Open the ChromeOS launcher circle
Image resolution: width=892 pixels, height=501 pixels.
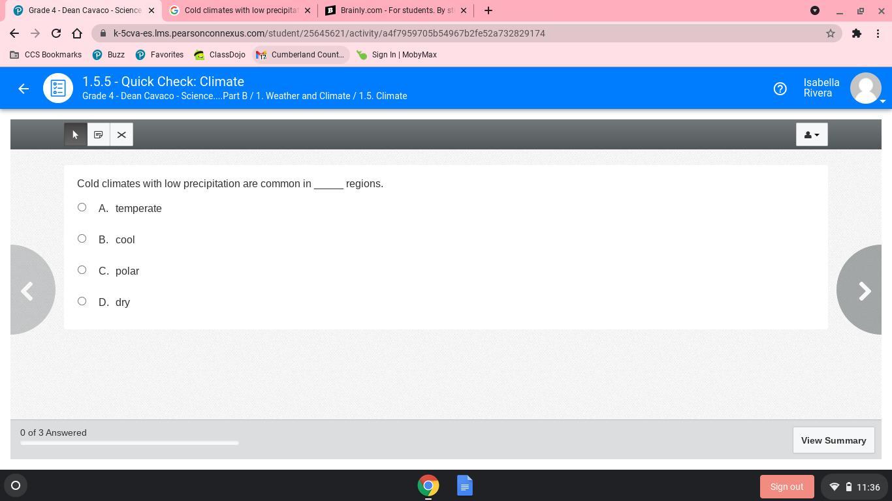[x=16, y=485]
